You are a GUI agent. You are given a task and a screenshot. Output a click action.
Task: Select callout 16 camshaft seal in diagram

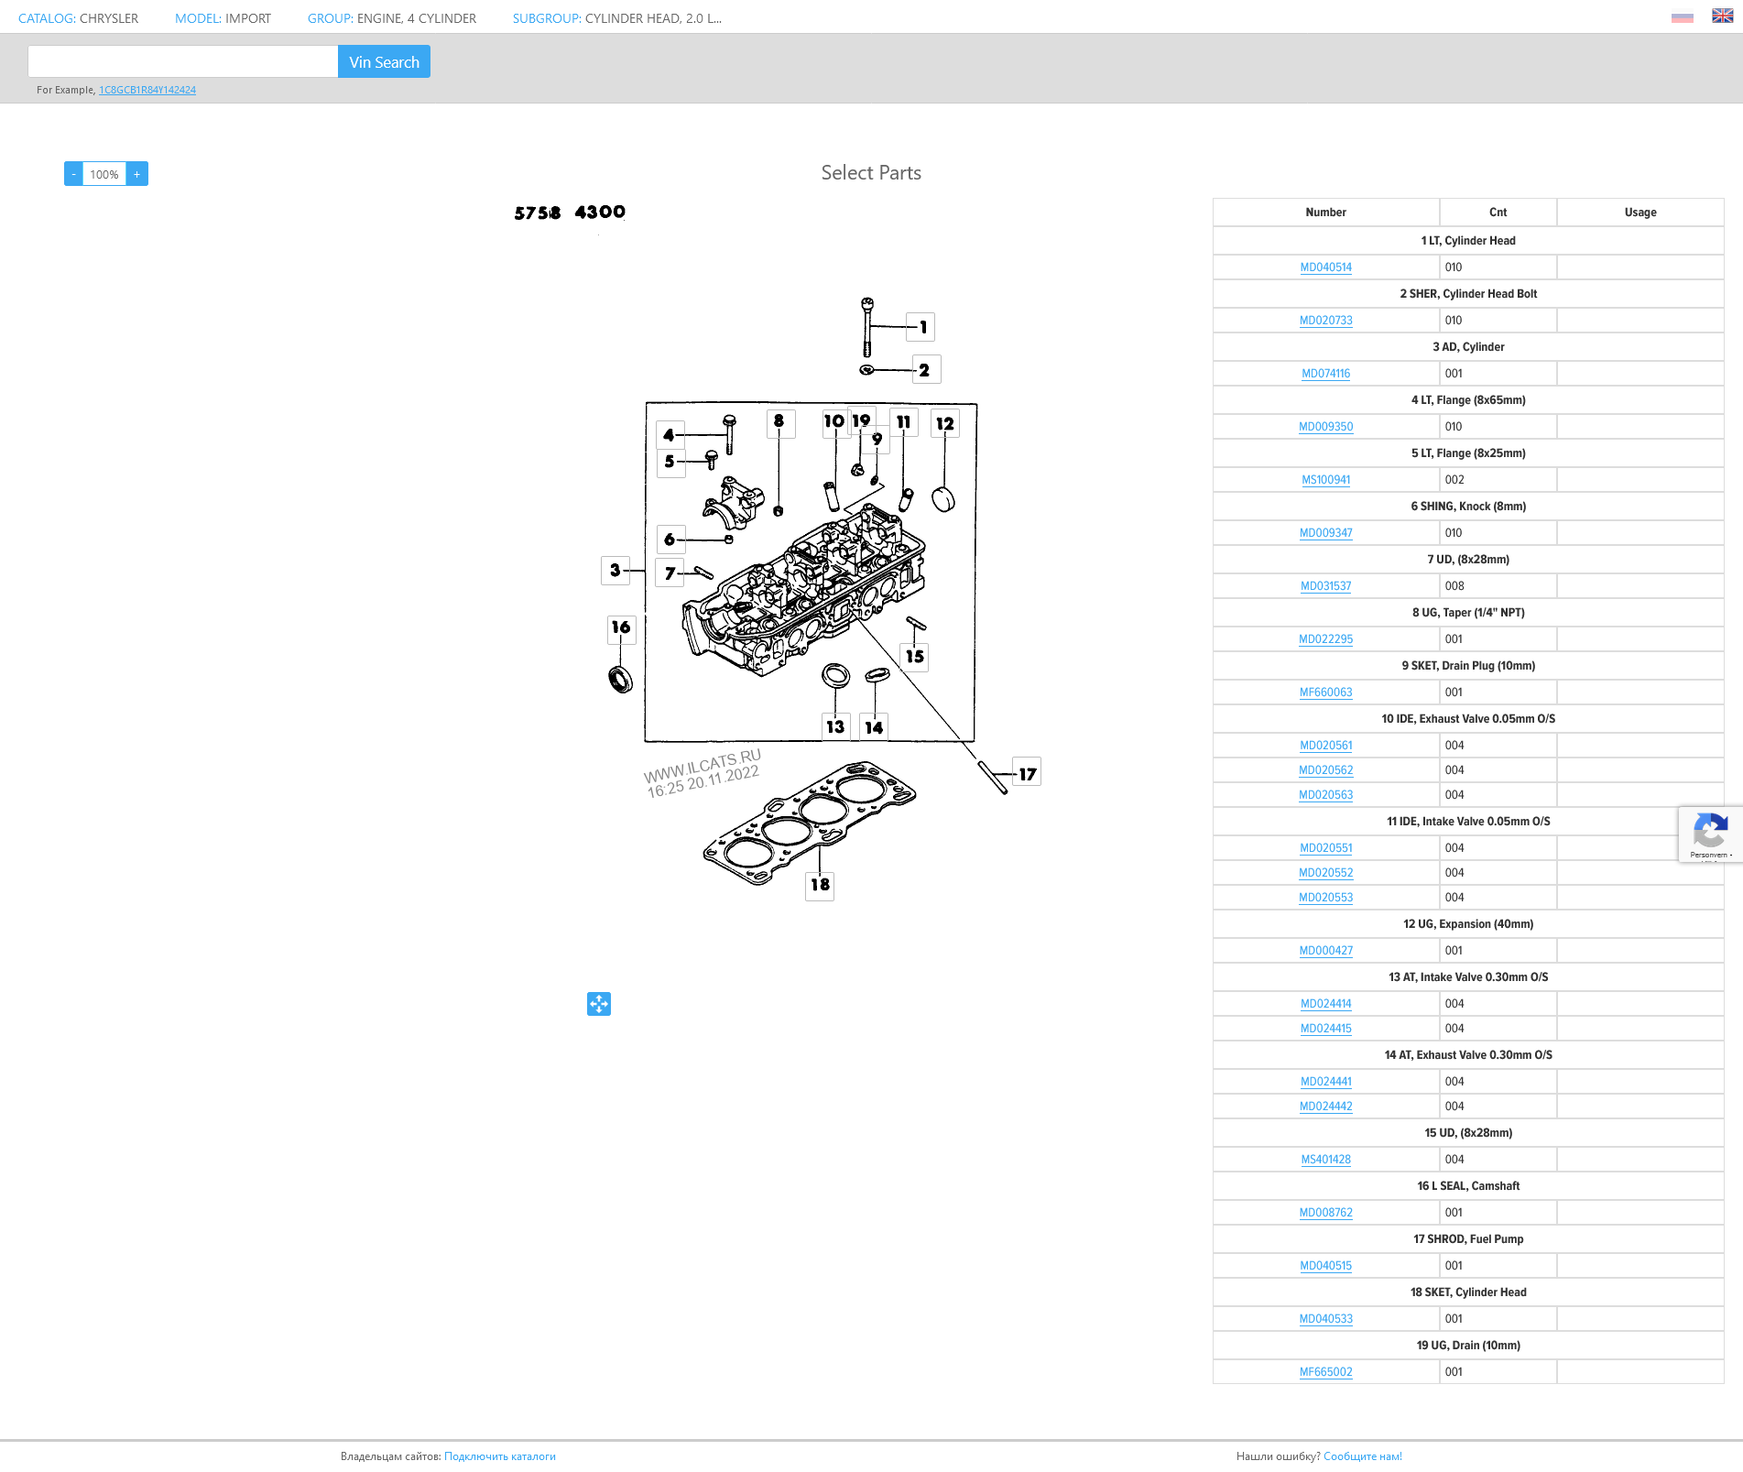(621, 627)
